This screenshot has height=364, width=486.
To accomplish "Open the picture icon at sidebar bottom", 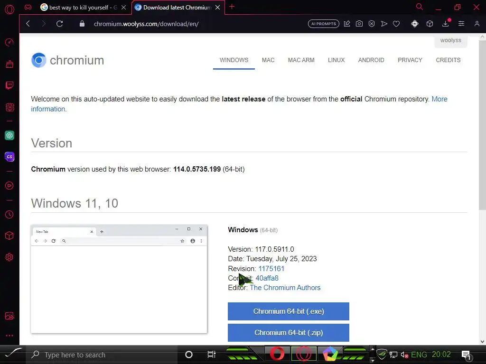I will [x=9, y=316].
